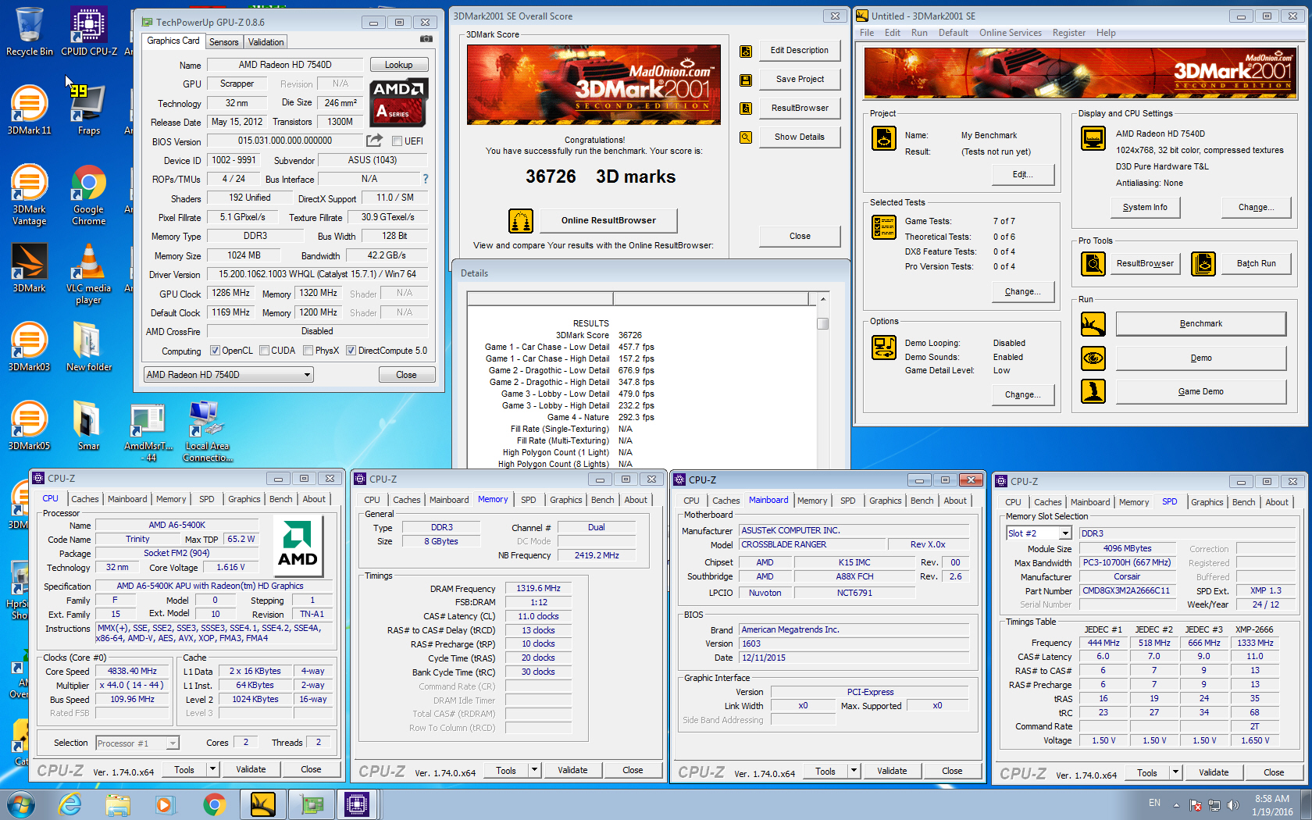Open Internet Explorer from taskbar
Viewport: 1312px width, 820px height.
click(70, 804)
